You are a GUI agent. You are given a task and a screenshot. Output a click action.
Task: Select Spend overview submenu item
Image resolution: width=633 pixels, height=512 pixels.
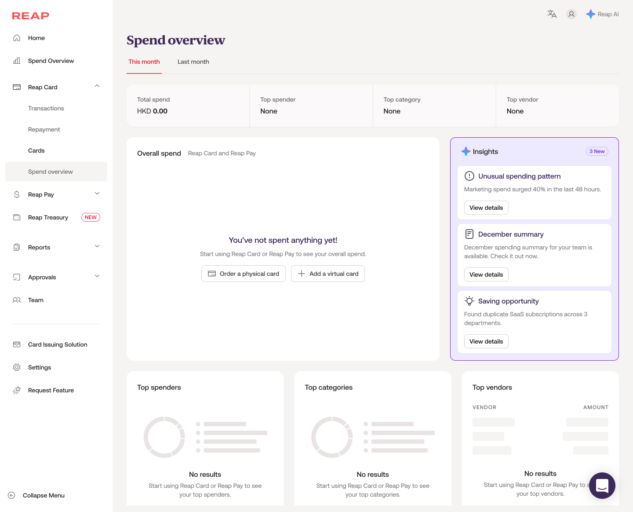click(56, 172)
